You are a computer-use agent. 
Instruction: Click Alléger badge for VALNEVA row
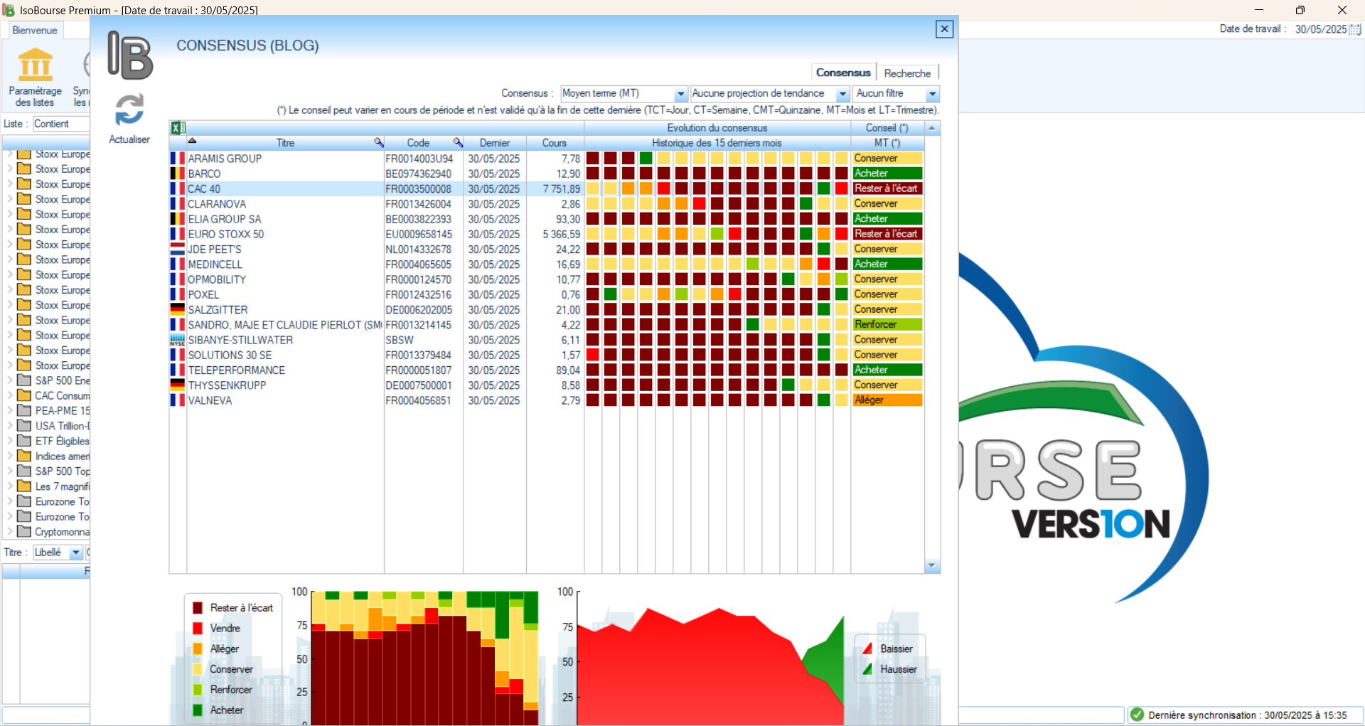coord(887,400)
